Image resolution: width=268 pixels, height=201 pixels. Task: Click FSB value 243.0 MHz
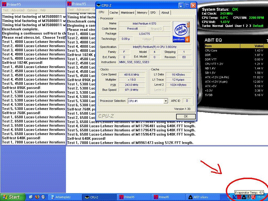tap(132, 85)
